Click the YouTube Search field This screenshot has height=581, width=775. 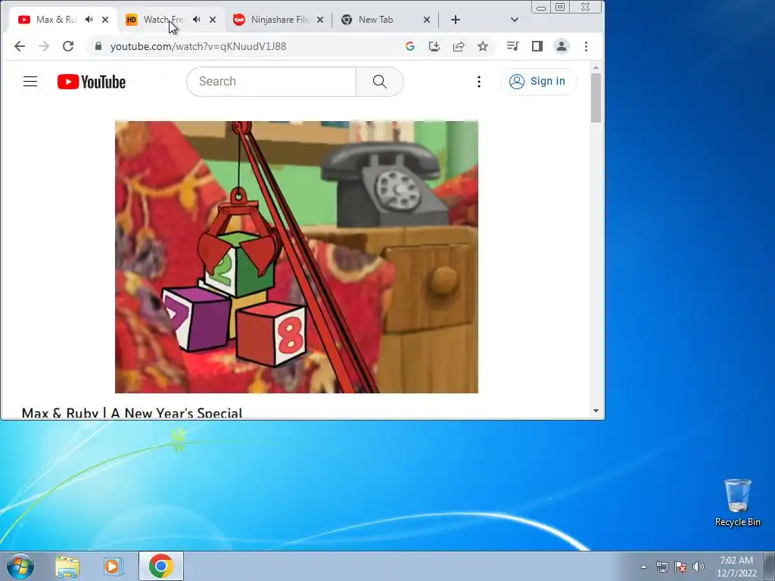[271, 82]
